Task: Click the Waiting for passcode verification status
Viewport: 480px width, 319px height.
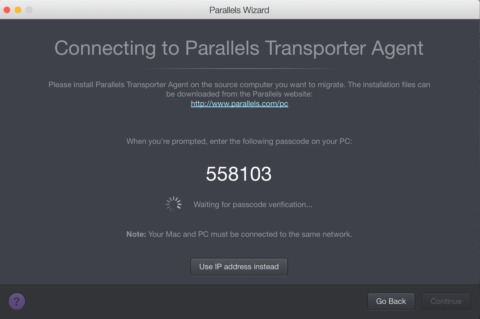Action: click(x=253, y=205)
